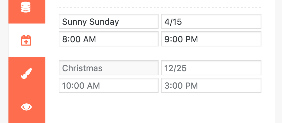Screen dimensions: 282x123
Task: Click the eye visibility icon
Action: point(26,107)
